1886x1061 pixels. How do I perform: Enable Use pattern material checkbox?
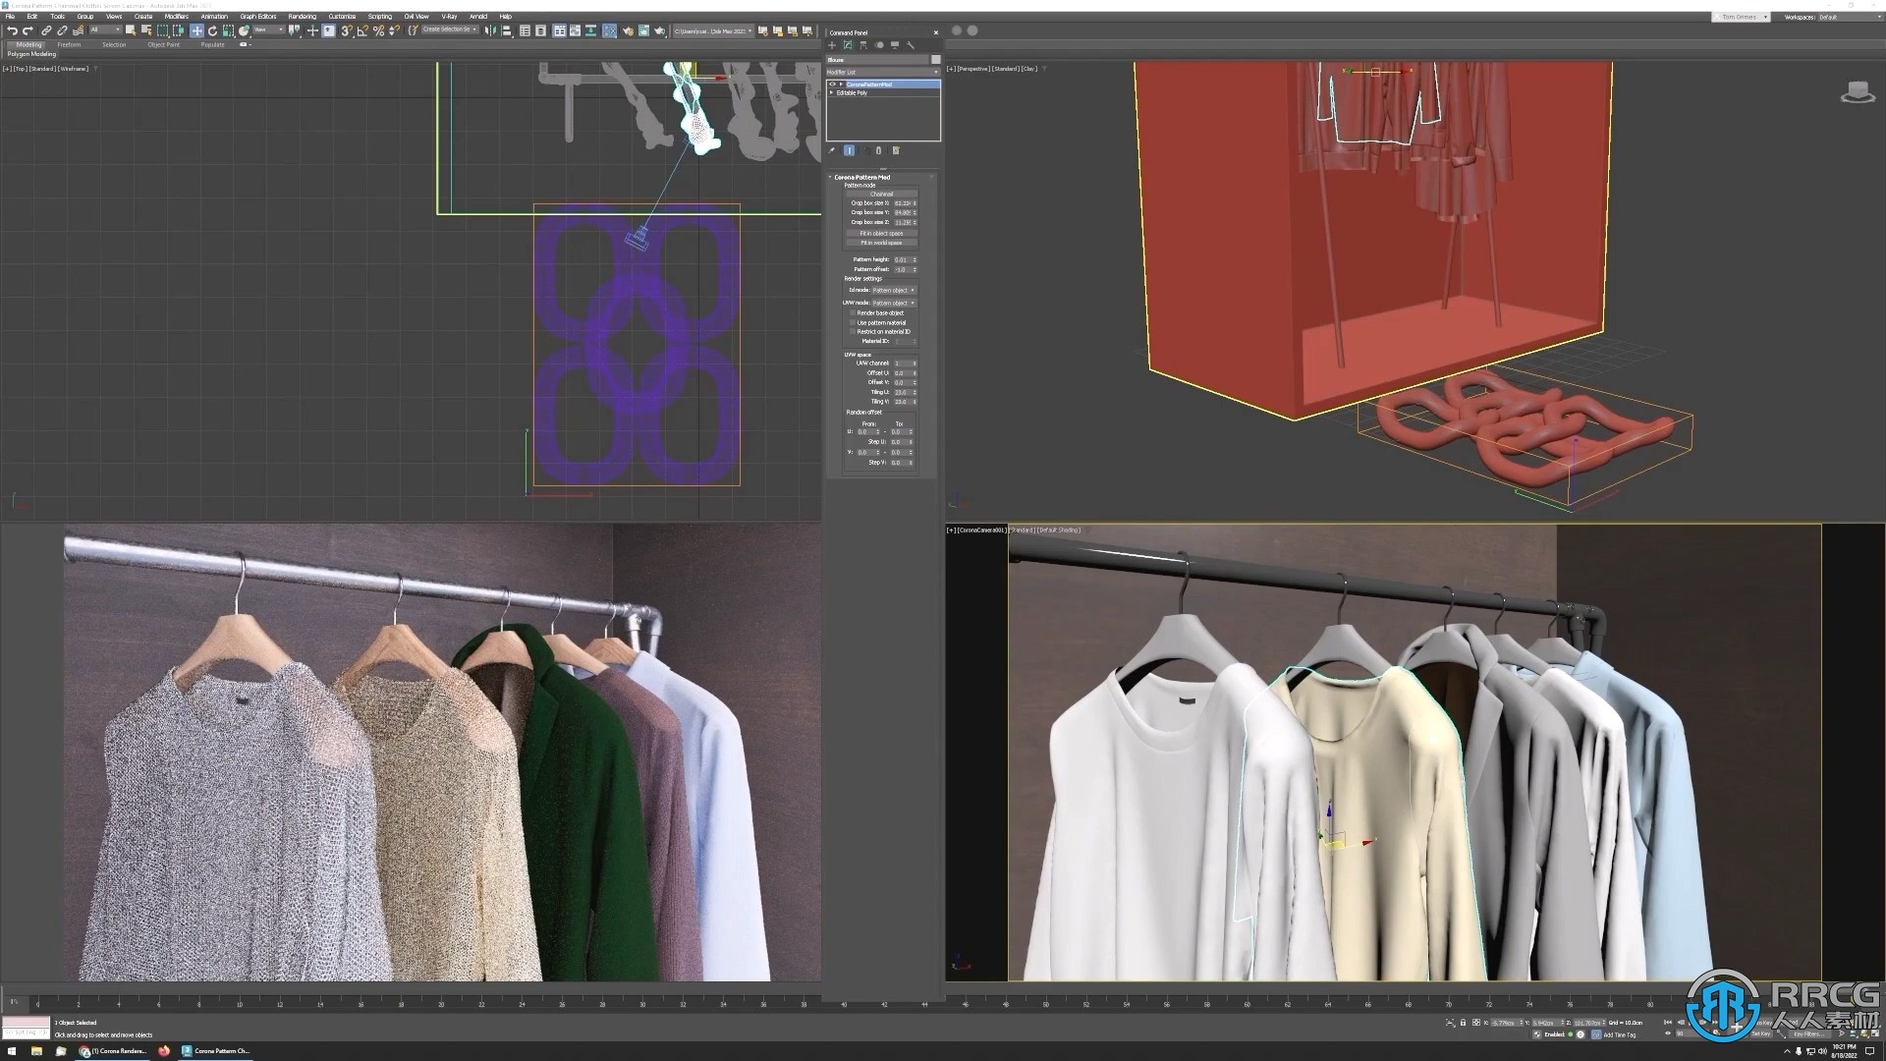tap(852, 322)
